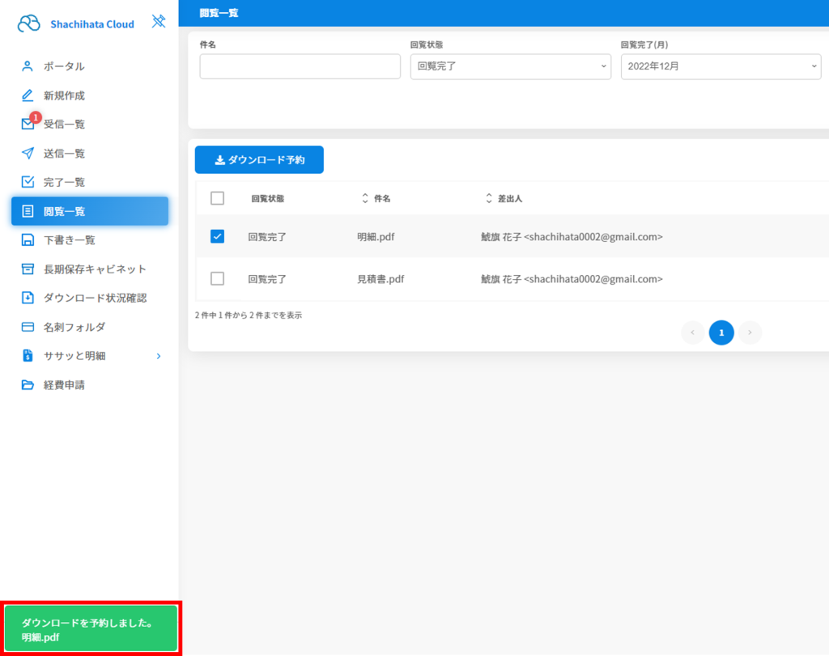This screenshot has height=656, width=829.
Task: Click the ダウンロード予約 button
Action: 259,160
